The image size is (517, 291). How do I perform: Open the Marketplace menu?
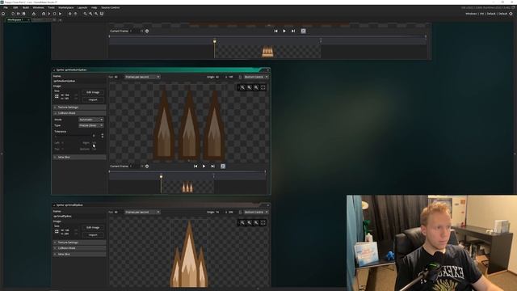click(66, 7)
